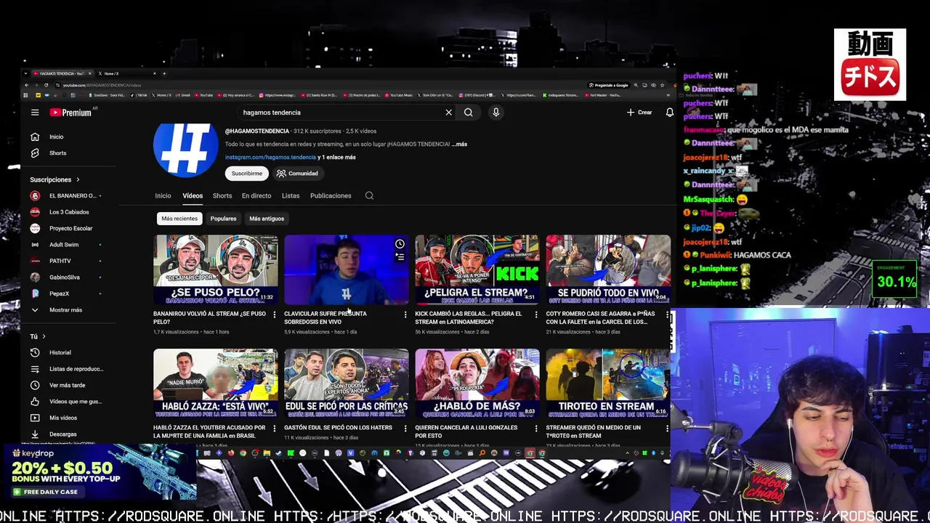The width and height of the screenshot is (930, 523).
Task: Open '¿HABLÓ DE MÁS?' thumbnail
Action: (477, 383)
